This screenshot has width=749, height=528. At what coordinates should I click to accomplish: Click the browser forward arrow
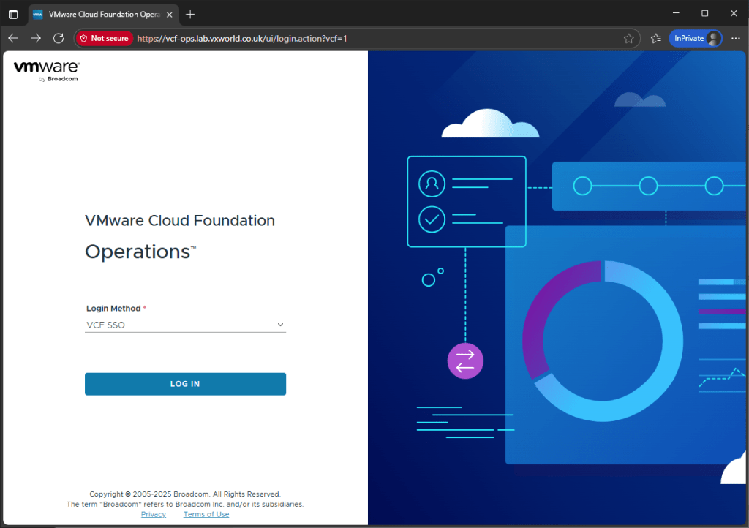[x=36, y=38]
